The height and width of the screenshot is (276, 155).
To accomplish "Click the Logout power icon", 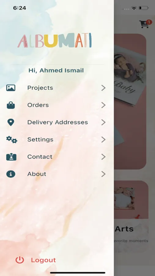I will point(20,260).
